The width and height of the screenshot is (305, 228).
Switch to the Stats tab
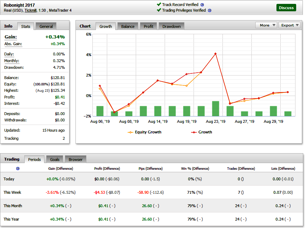(x=26, y=26)
